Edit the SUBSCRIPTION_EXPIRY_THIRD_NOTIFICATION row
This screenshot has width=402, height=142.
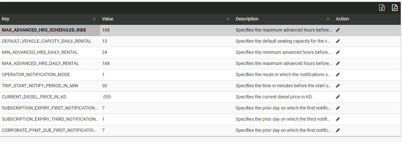tap(338, 119)
